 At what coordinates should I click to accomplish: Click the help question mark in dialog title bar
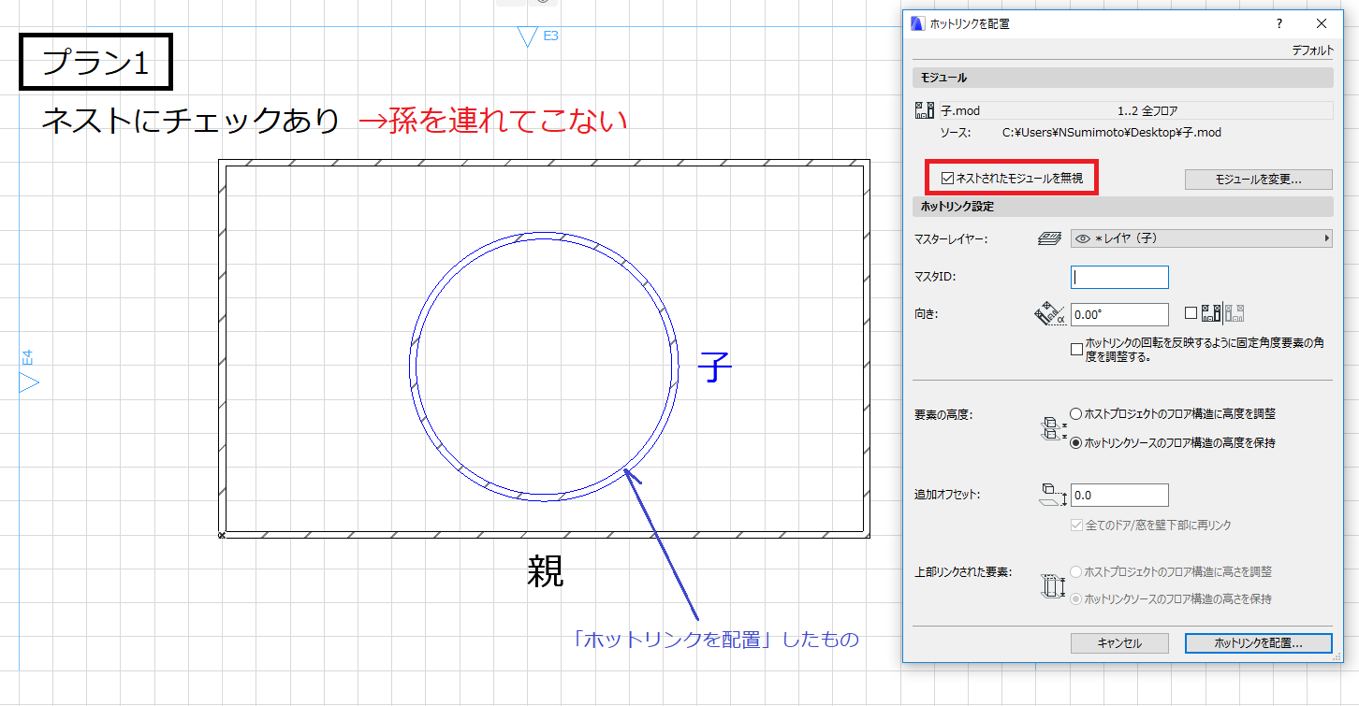(1279, 23)
